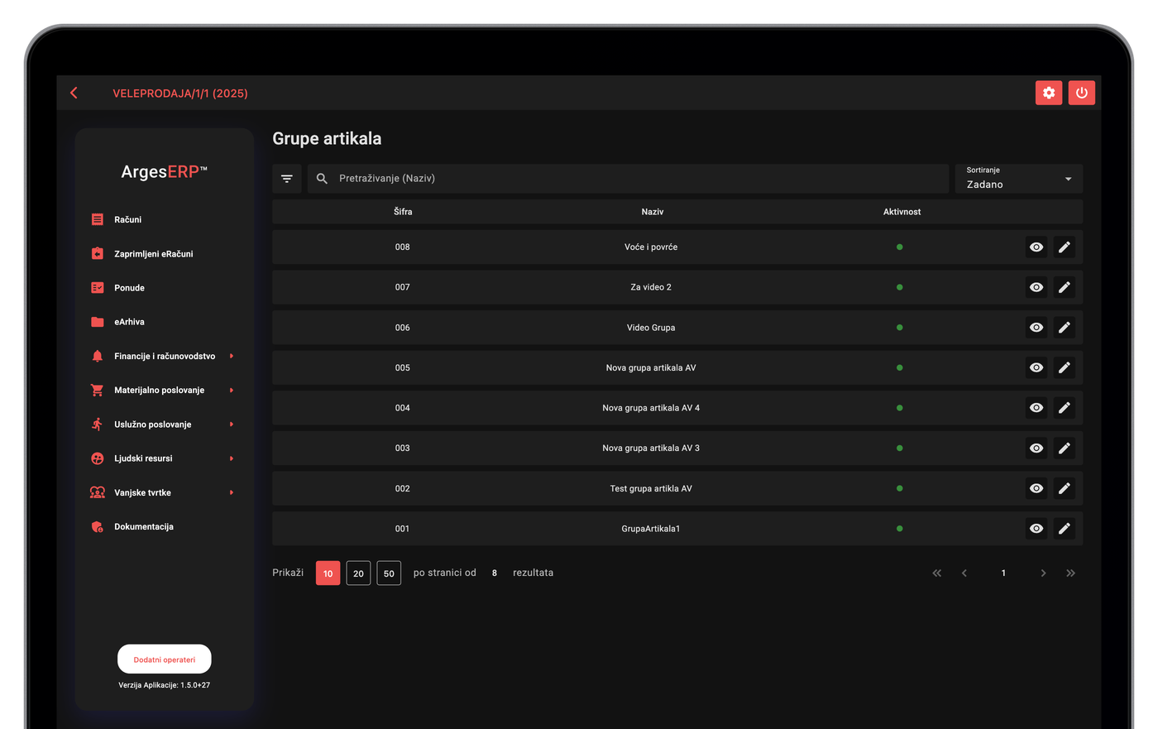Edit Nova grupa artikala AV 3

(1065, 448)
